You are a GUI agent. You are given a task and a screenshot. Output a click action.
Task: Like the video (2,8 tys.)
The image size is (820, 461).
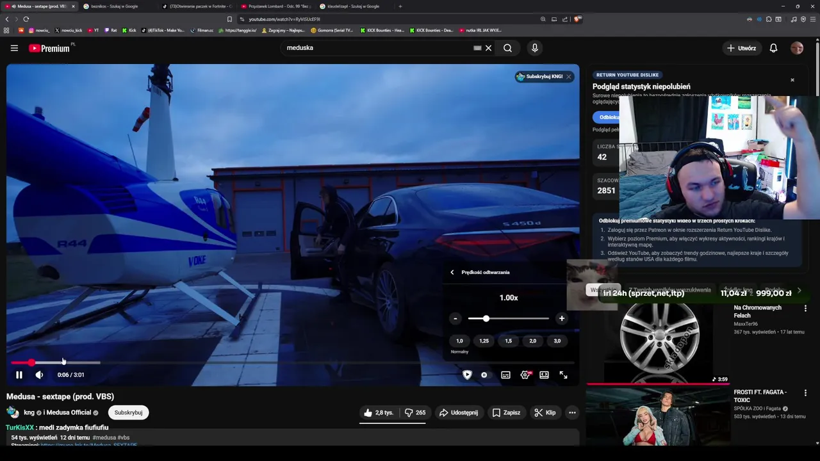tap(379, 413)
